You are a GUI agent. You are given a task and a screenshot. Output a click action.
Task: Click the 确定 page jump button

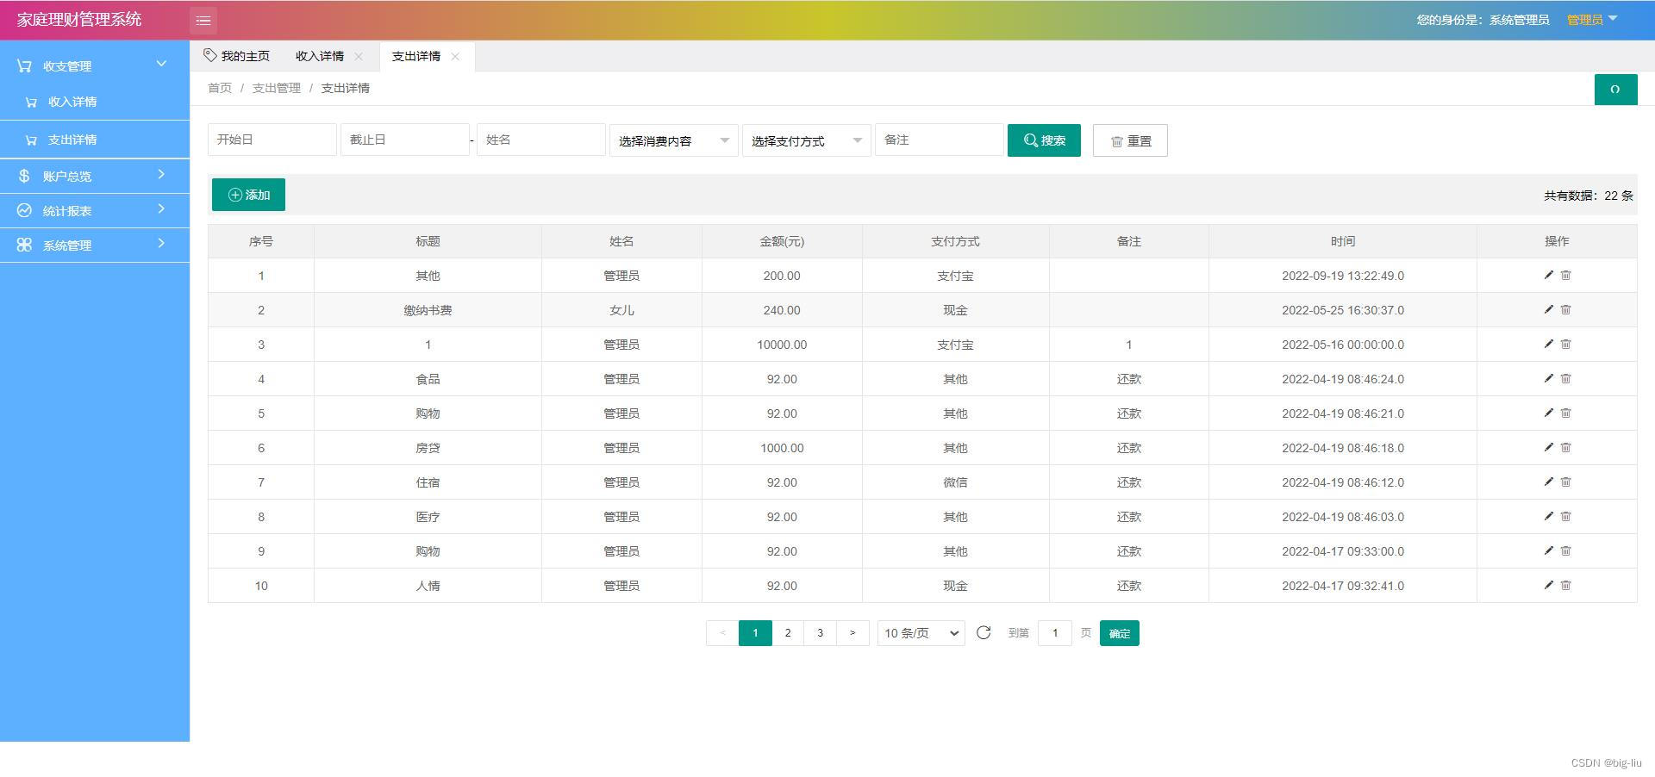(1120, 633)
